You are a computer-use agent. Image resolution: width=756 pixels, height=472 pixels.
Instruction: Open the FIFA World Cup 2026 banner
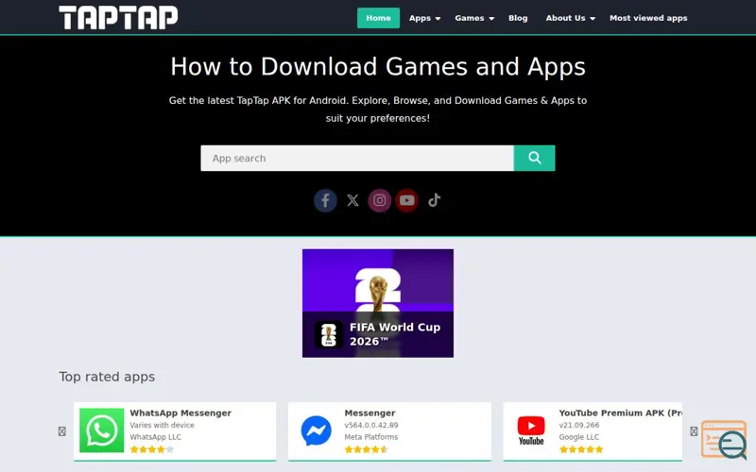point(377,303)
